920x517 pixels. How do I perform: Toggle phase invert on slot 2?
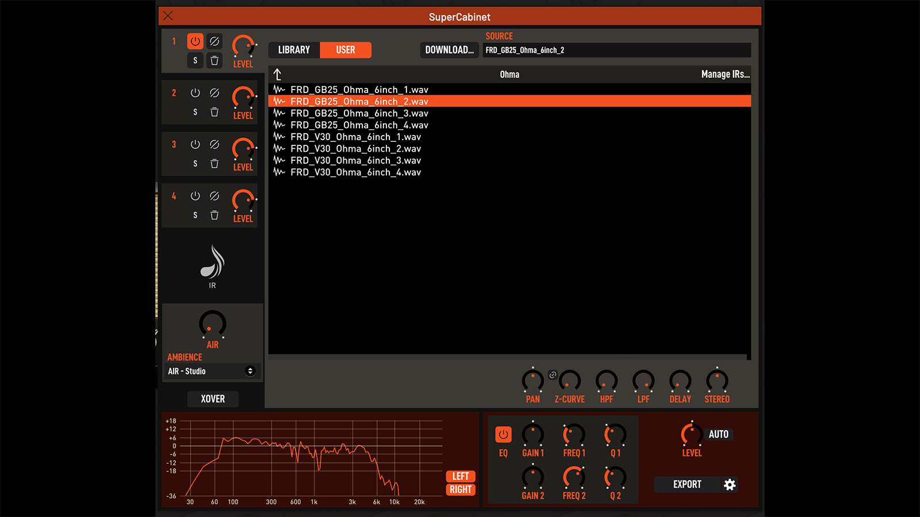214,93
